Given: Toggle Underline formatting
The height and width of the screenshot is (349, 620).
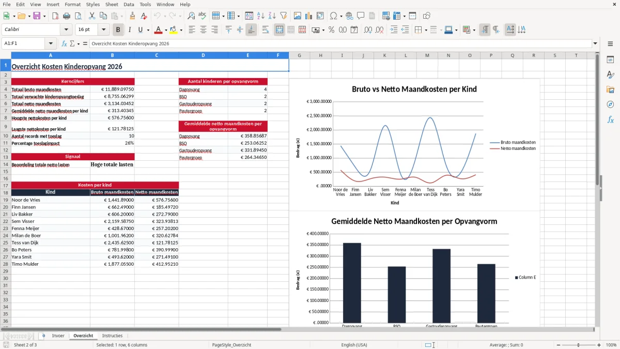Looking at the screenshot, I should point(141,30).
